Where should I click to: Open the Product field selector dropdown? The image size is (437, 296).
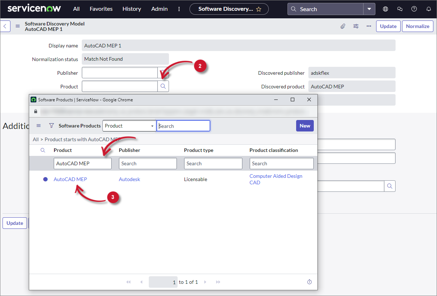click(129, 126)
